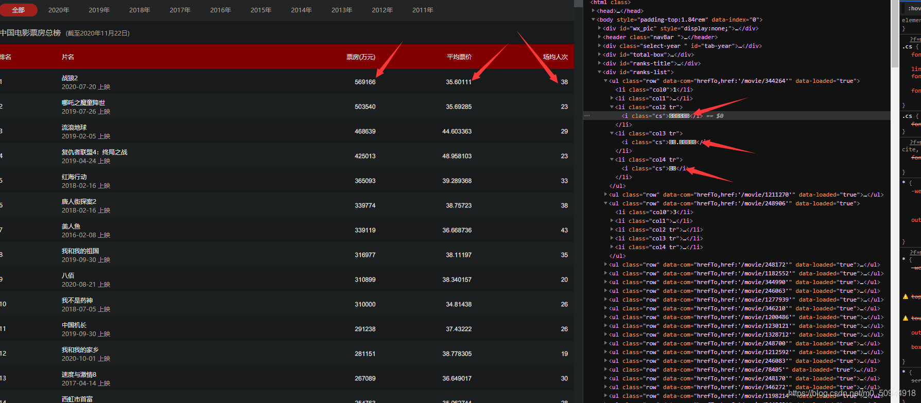Expand the ul row for movie/1182552

(606, 273)
